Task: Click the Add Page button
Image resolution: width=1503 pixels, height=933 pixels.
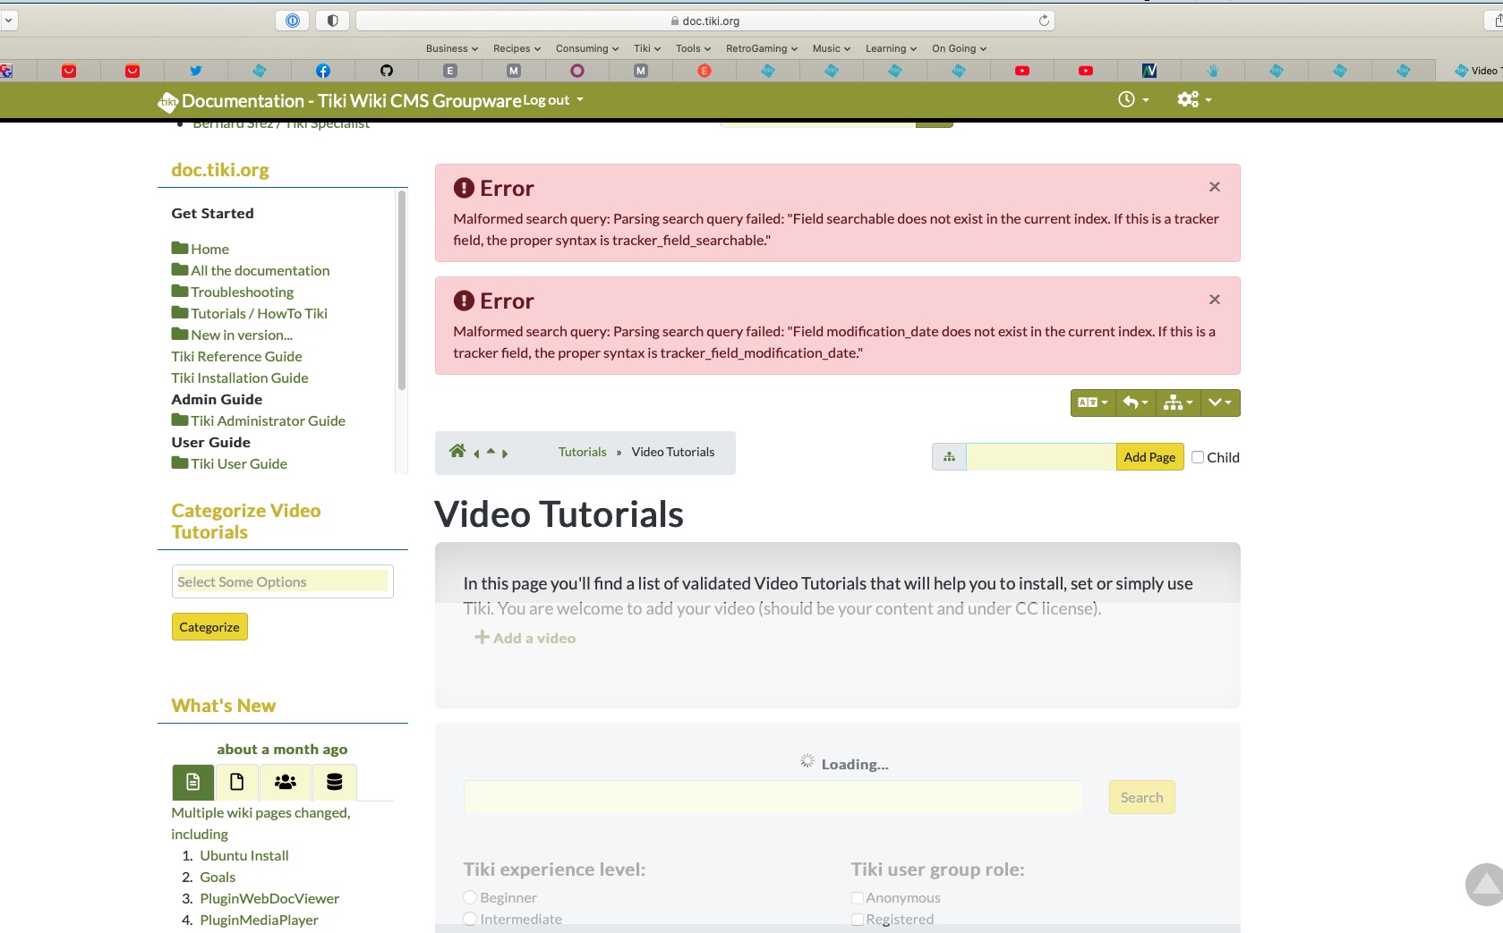Action: coord(1149,457)
